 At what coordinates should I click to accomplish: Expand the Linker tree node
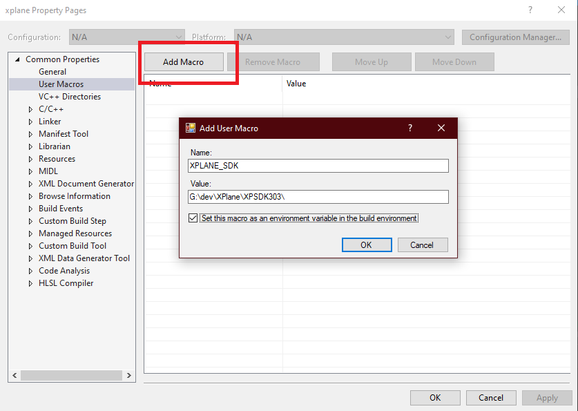tap(30, 122)
